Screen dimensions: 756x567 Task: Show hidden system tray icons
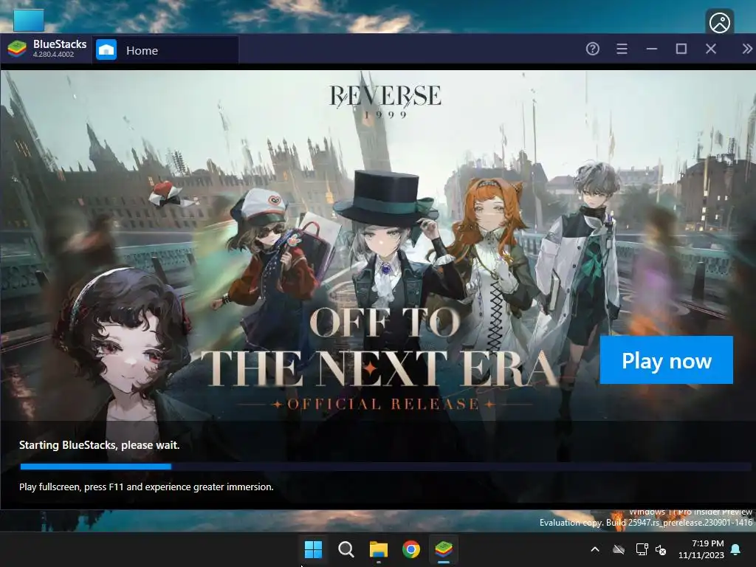pyautogui.click(x=595, y=549)
